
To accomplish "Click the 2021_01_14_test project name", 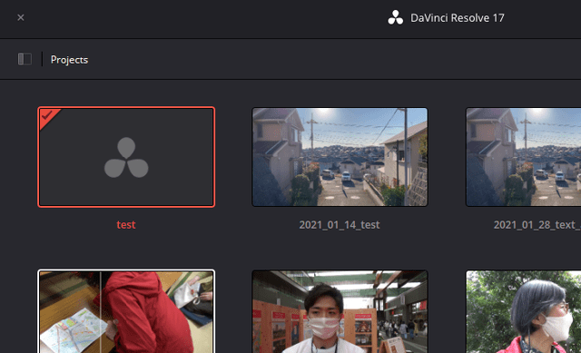I will coord(340,225).
